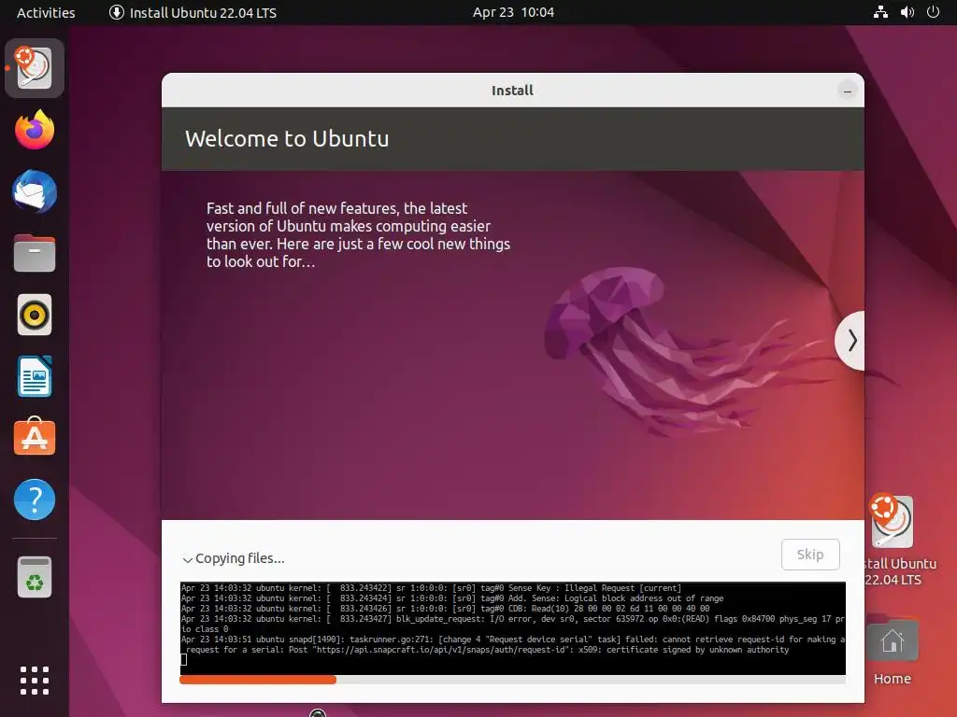The width and height of the screenshot is (957, 717).
Task: Click the Install window title
Action: click(x=512, y=91)
